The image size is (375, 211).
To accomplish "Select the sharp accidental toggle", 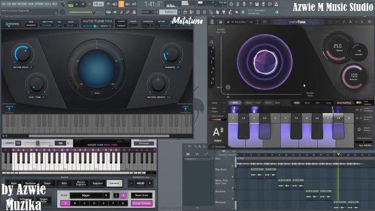I will pyautogui.click(x=124, y=195).
